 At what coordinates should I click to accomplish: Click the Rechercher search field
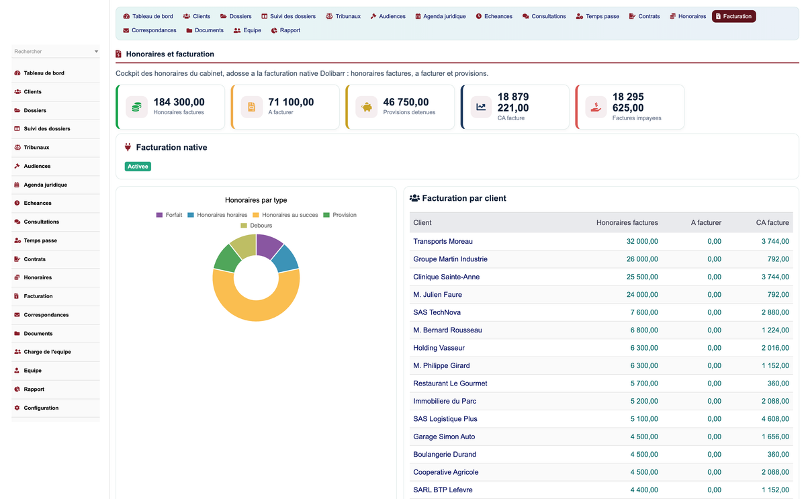point(56,52)
